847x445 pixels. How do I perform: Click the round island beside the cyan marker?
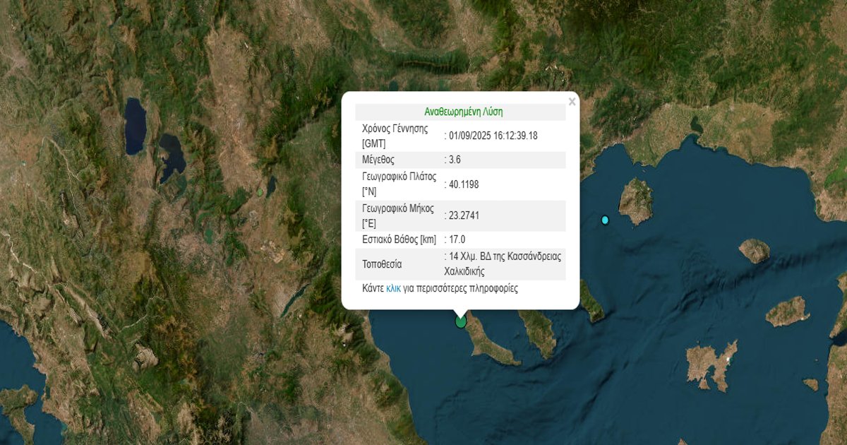pyautogui.click(x=637, y=201)
